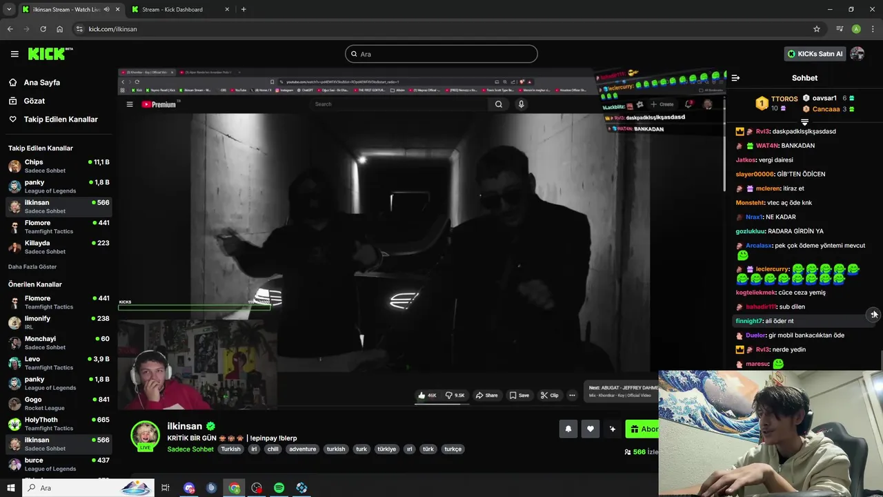Open the Chrome profile avatar
Image resolution: width=883 pixels, height=497 pixels.
pos(856,29)
